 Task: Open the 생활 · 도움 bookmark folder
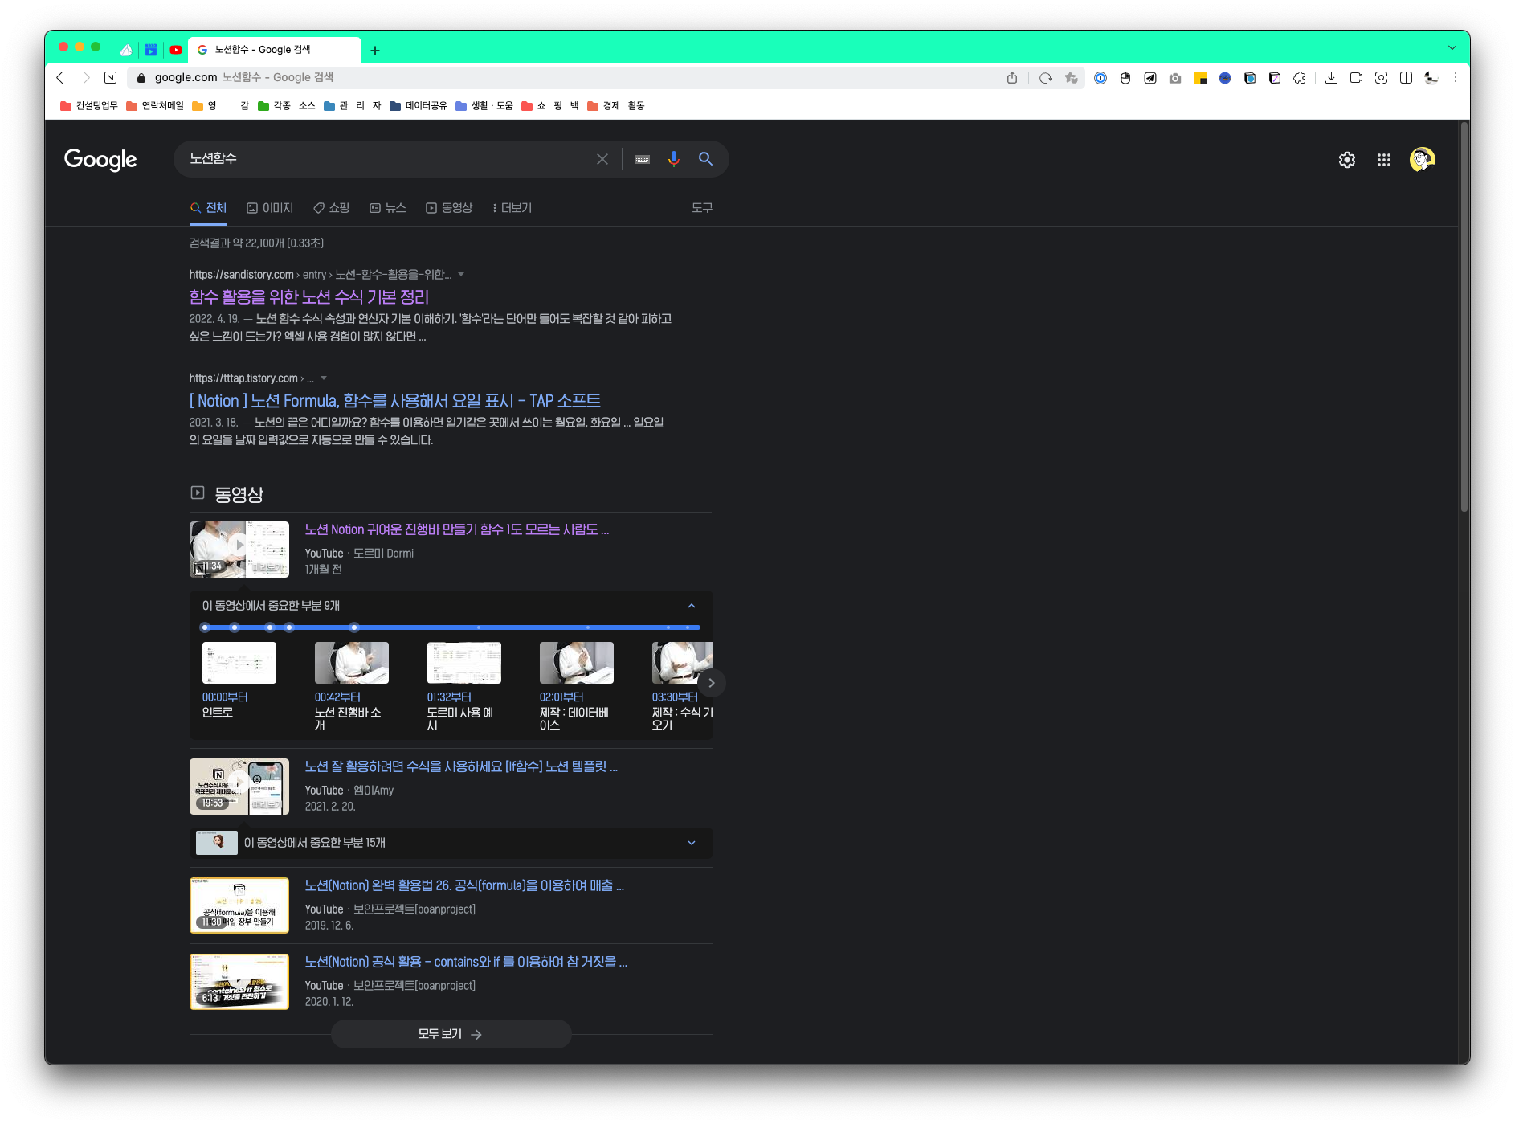484,106
